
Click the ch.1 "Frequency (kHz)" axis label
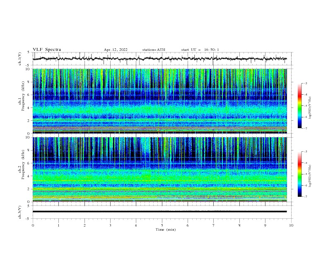point(23,97)
